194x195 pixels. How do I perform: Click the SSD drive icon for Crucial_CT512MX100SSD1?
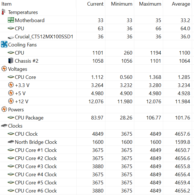point(11,37)
